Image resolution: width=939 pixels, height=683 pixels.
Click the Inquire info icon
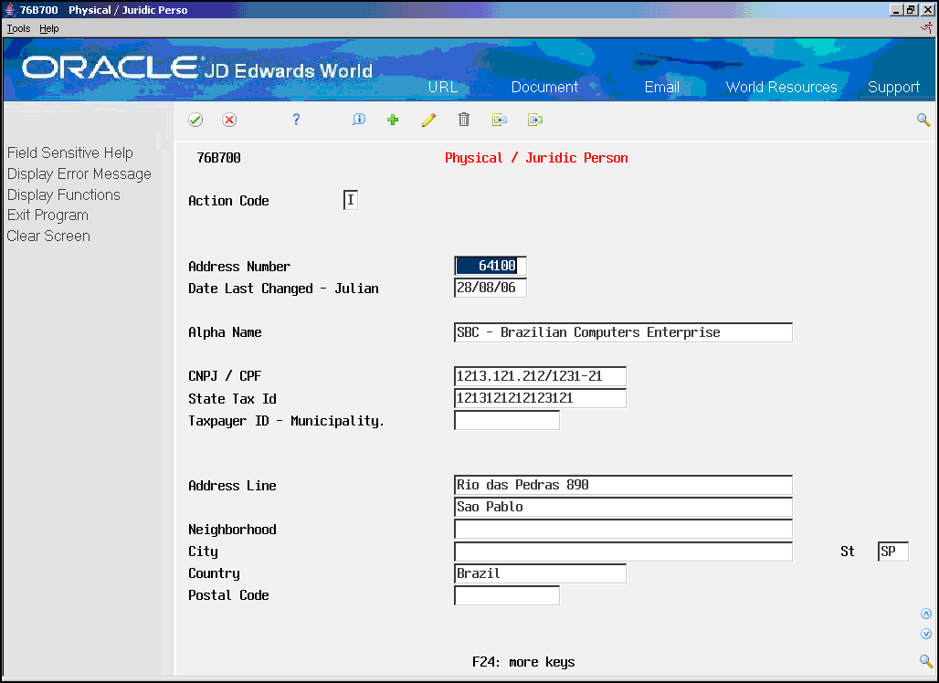[359, 119]
